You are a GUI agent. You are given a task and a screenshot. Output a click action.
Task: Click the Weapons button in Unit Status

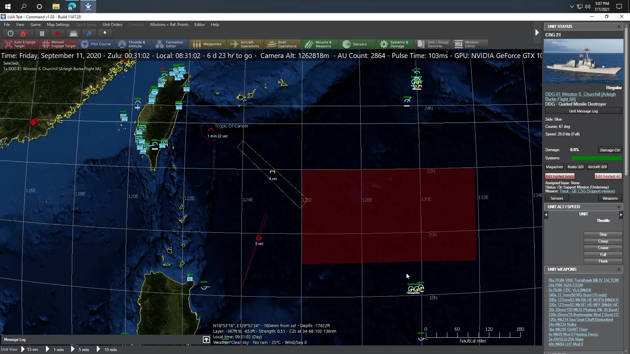click(x=610, y=198)
